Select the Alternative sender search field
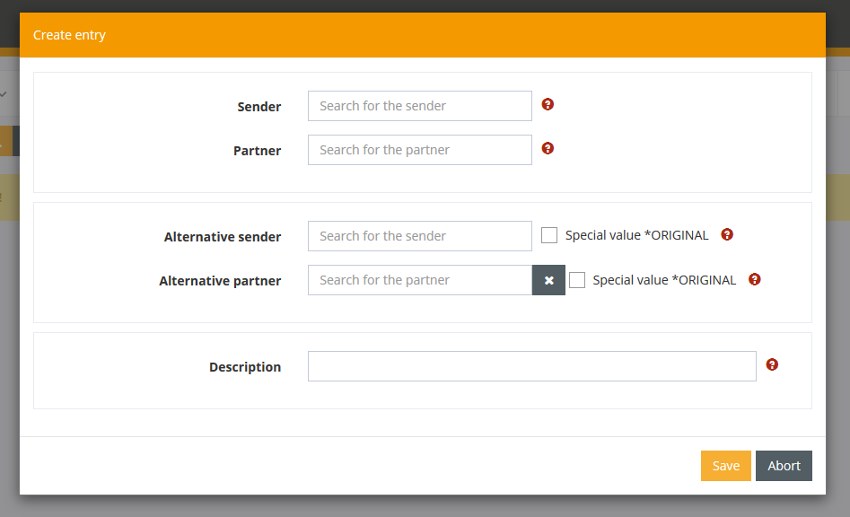The height and width of the screenshot is (517, 850). coord(419,236)
